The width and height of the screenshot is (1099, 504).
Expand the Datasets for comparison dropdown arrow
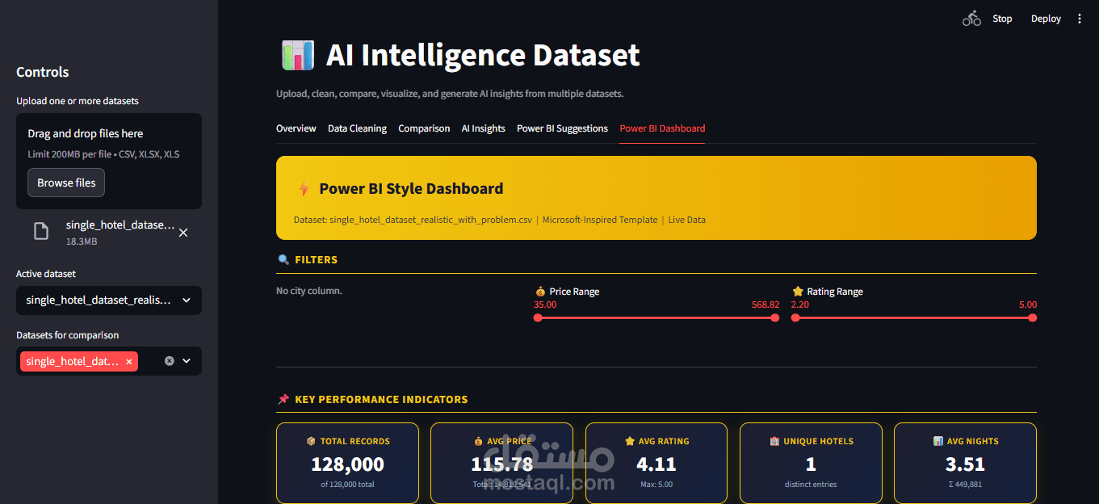point(187,361)
